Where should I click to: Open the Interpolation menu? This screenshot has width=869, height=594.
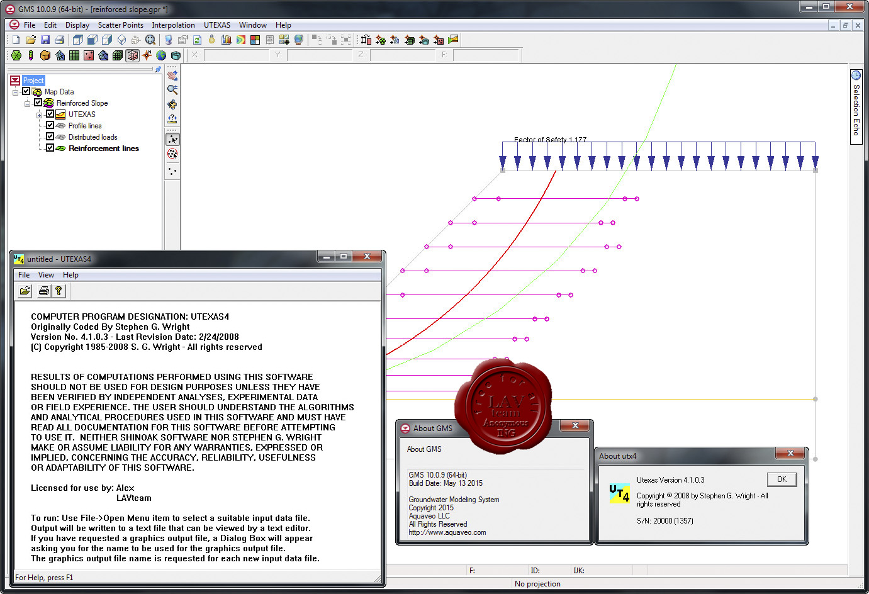[x=173, y=25]
